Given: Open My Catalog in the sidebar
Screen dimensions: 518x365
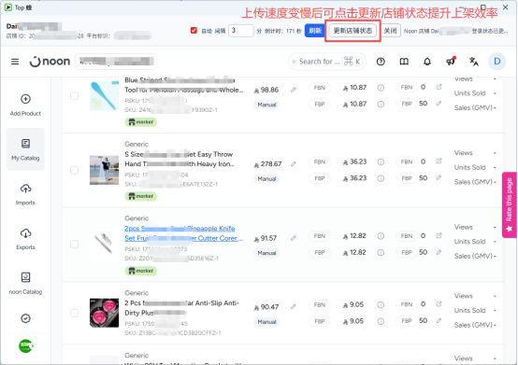Looking at the screenshot, I should pyautogui.click(x=25, y=149).
